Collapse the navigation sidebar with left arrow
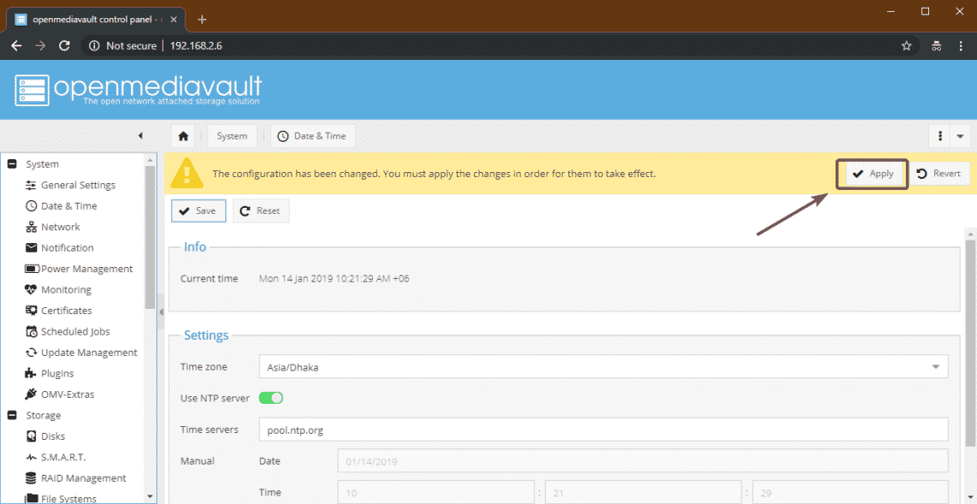 [x=141, y=136]
